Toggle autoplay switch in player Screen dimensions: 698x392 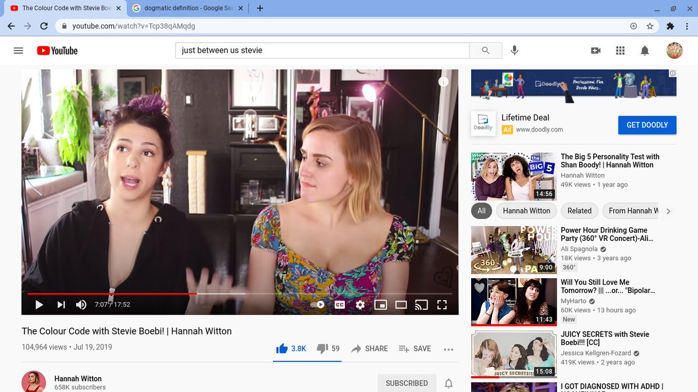[x=318, y=304]
